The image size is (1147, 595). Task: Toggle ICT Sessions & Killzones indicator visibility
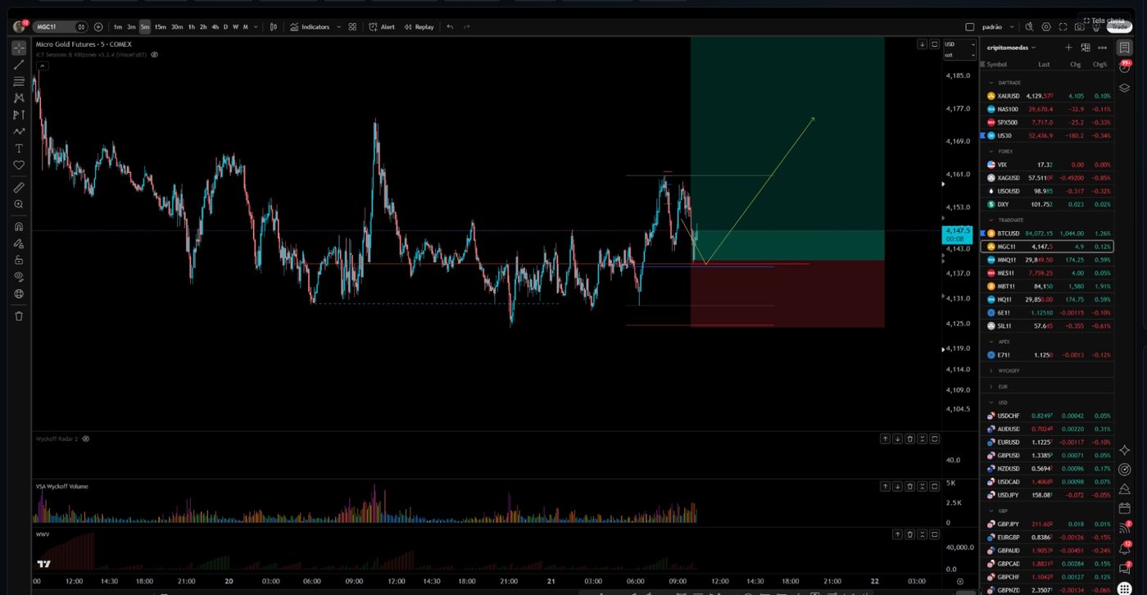coord(155,54)
